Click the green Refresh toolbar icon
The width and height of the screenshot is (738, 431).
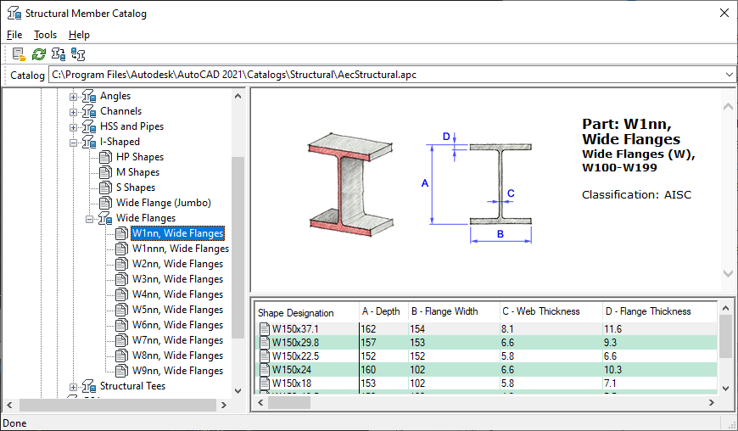pos(38,54)
